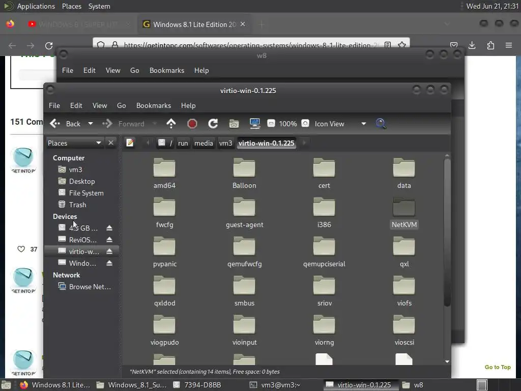Select the media breadcrumb segment
This screenshot has height=391, width=521.
(204, 143)
